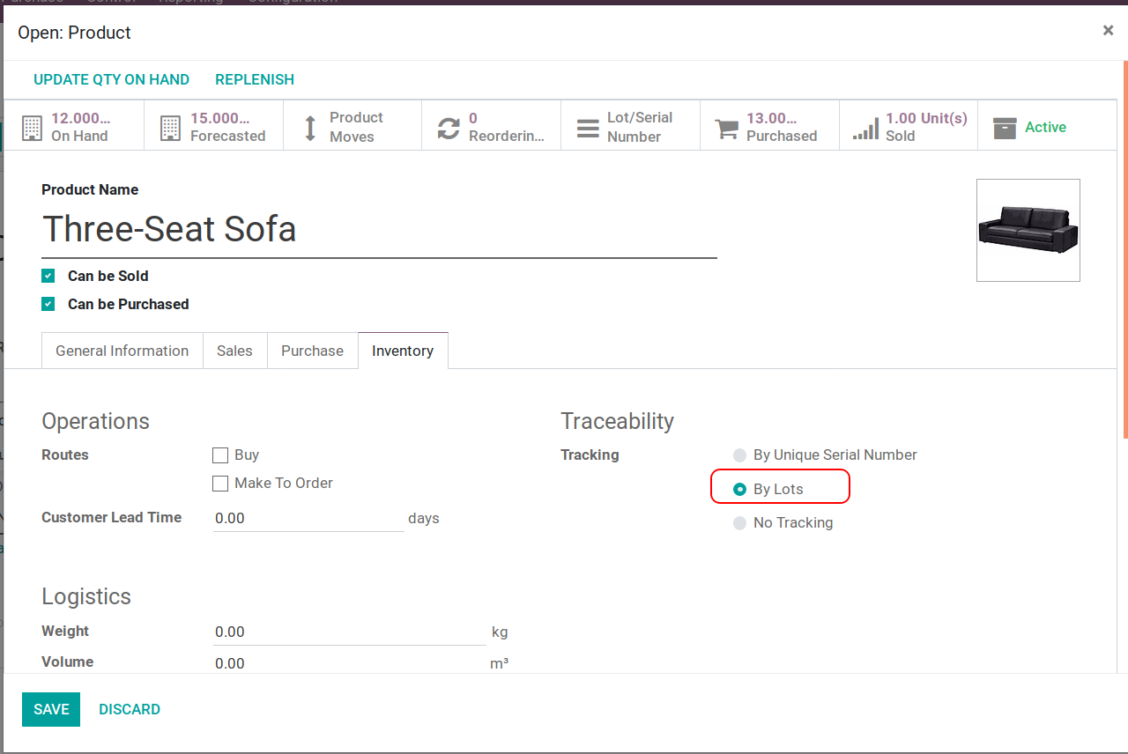Image resolution: width=1128 pixels, height=754 pixels.
Task: Click the Sold units signal-bars icon
Action: pos(865,129)
